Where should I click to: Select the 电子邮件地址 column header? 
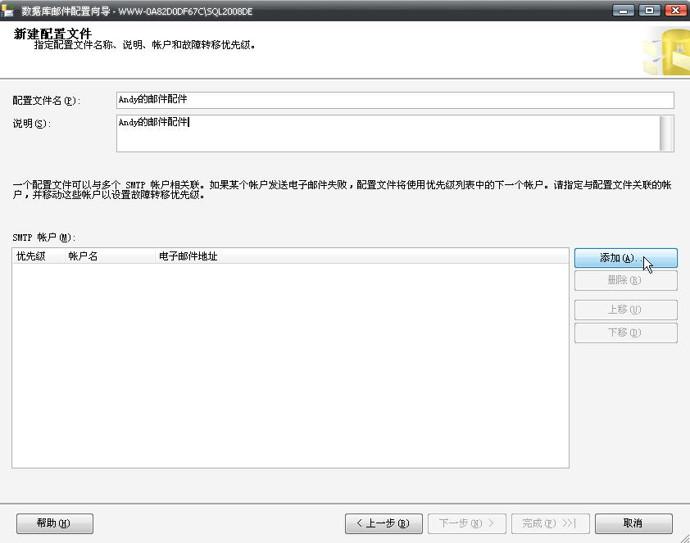pos(361,256)
